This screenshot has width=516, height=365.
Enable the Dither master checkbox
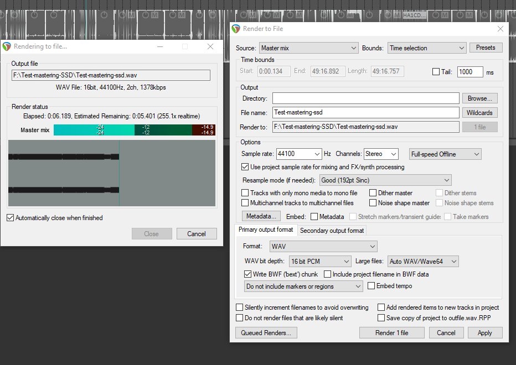click(373, 193)
